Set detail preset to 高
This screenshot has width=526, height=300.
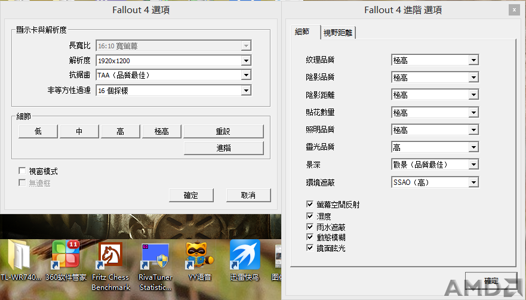121,131
